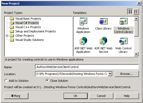Screen dimensions: 143x103
Task: Click into the Name text field
Action: pos(87,67)
